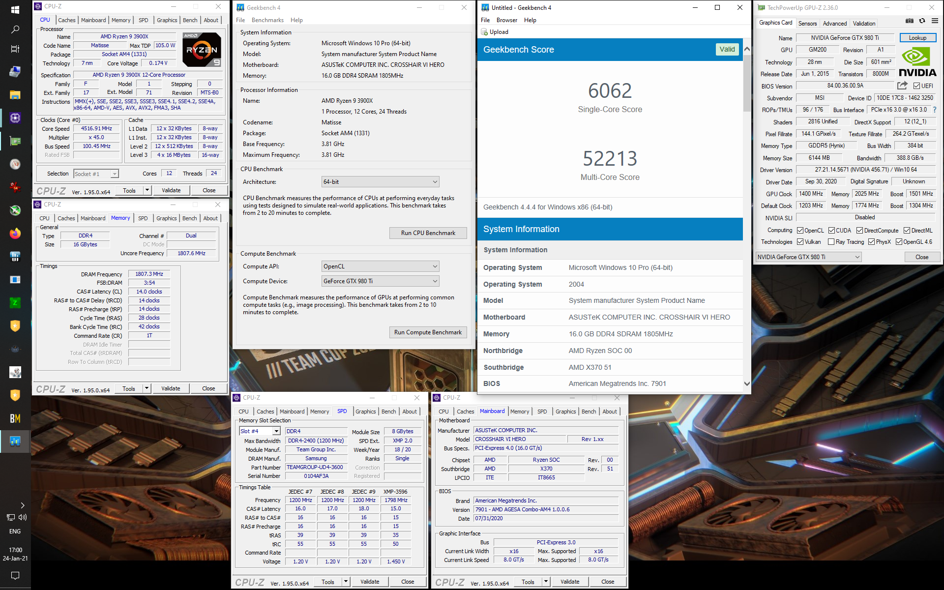The image size is (944, 590).
Task: Expand Tools dropdown arrow in CPU-Z CPU window
Action: coord(147,190)
